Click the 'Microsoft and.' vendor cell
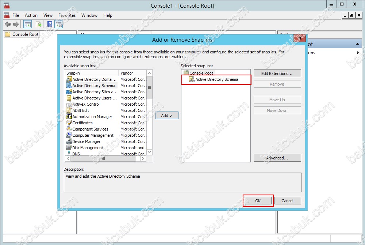The image size is (365, 245). (x=133, y=148)
